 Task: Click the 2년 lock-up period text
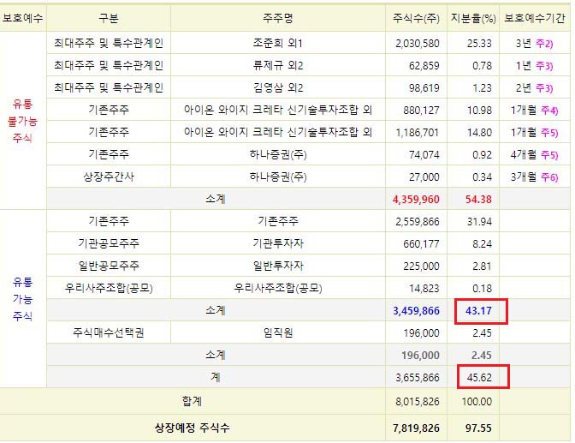[x=524, y=87]
